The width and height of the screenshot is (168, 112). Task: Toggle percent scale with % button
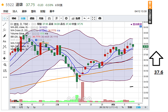(123, 107)
